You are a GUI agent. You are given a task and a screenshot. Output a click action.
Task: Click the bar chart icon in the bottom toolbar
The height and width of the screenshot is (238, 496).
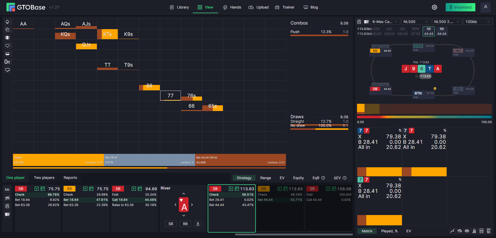[x=474, y=231]
